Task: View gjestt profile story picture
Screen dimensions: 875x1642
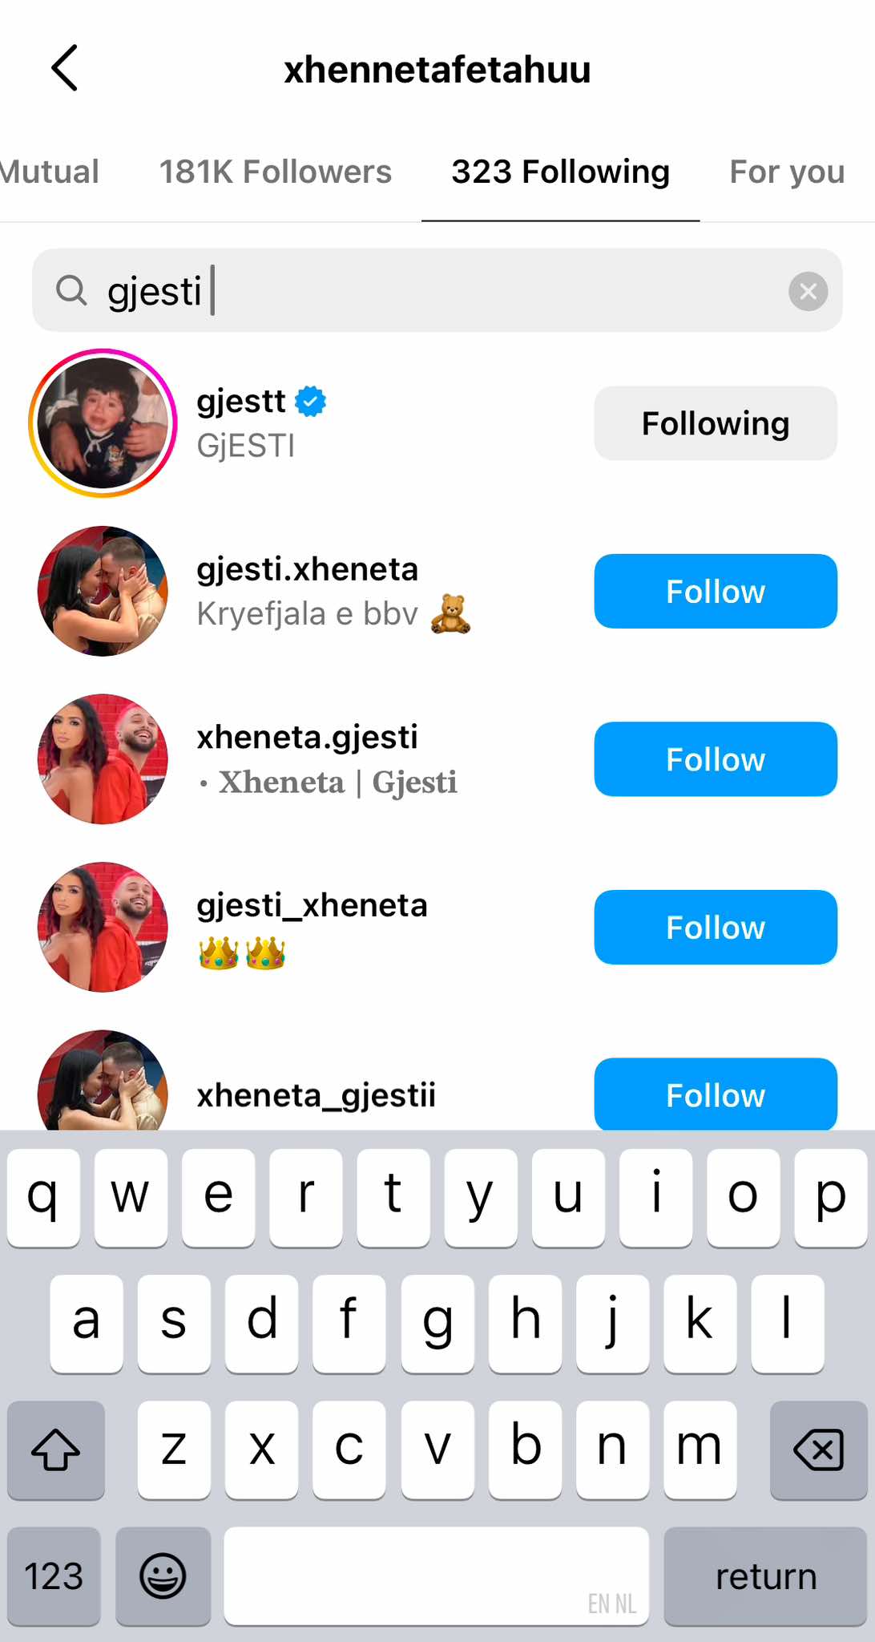Action: (x=103, y=423)
